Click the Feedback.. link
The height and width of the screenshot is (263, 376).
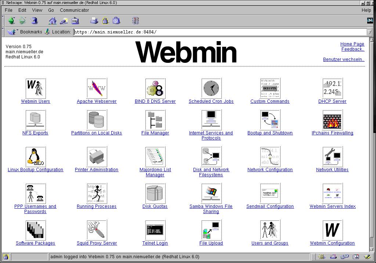353,49
